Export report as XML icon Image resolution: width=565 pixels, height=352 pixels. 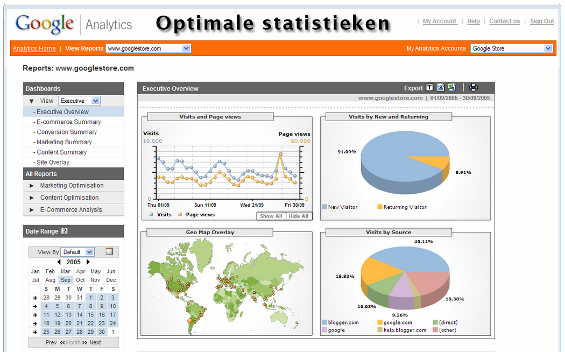[x=440, y=88]
